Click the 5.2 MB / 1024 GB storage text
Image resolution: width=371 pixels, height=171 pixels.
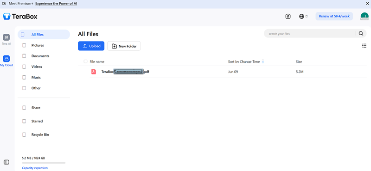[x=33, y=158]
